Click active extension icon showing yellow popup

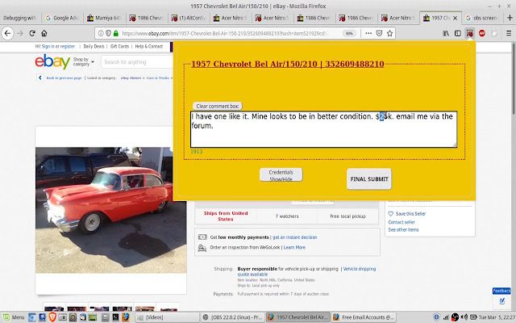coord(469,33)
